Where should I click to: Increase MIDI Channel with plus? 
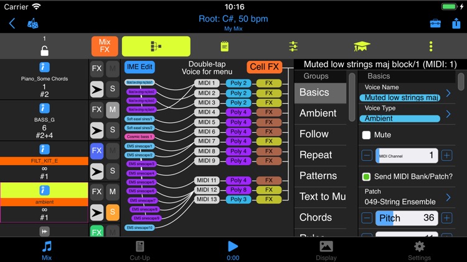coord(446,156)
